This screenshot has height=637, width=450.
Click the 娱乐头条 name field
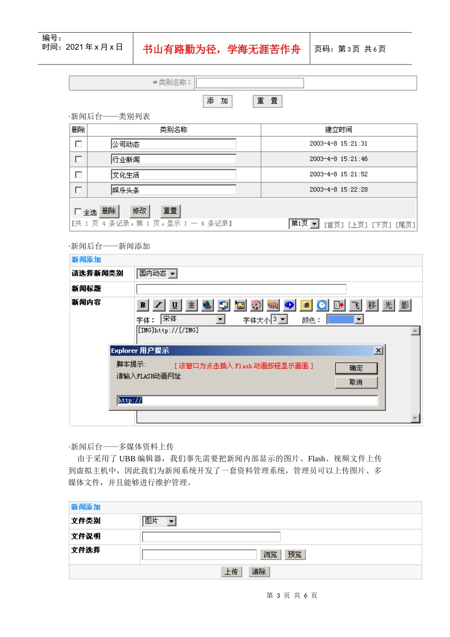pos(173,190)
